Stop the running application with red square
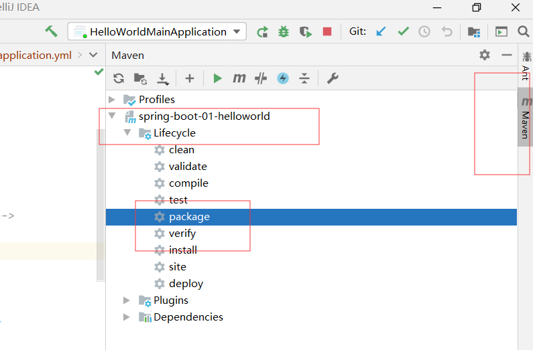Screen dimensions: 533x350 [x=327, y=31]
